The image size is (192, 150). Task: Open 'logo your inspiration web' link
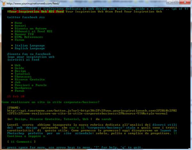click(31, 57)
